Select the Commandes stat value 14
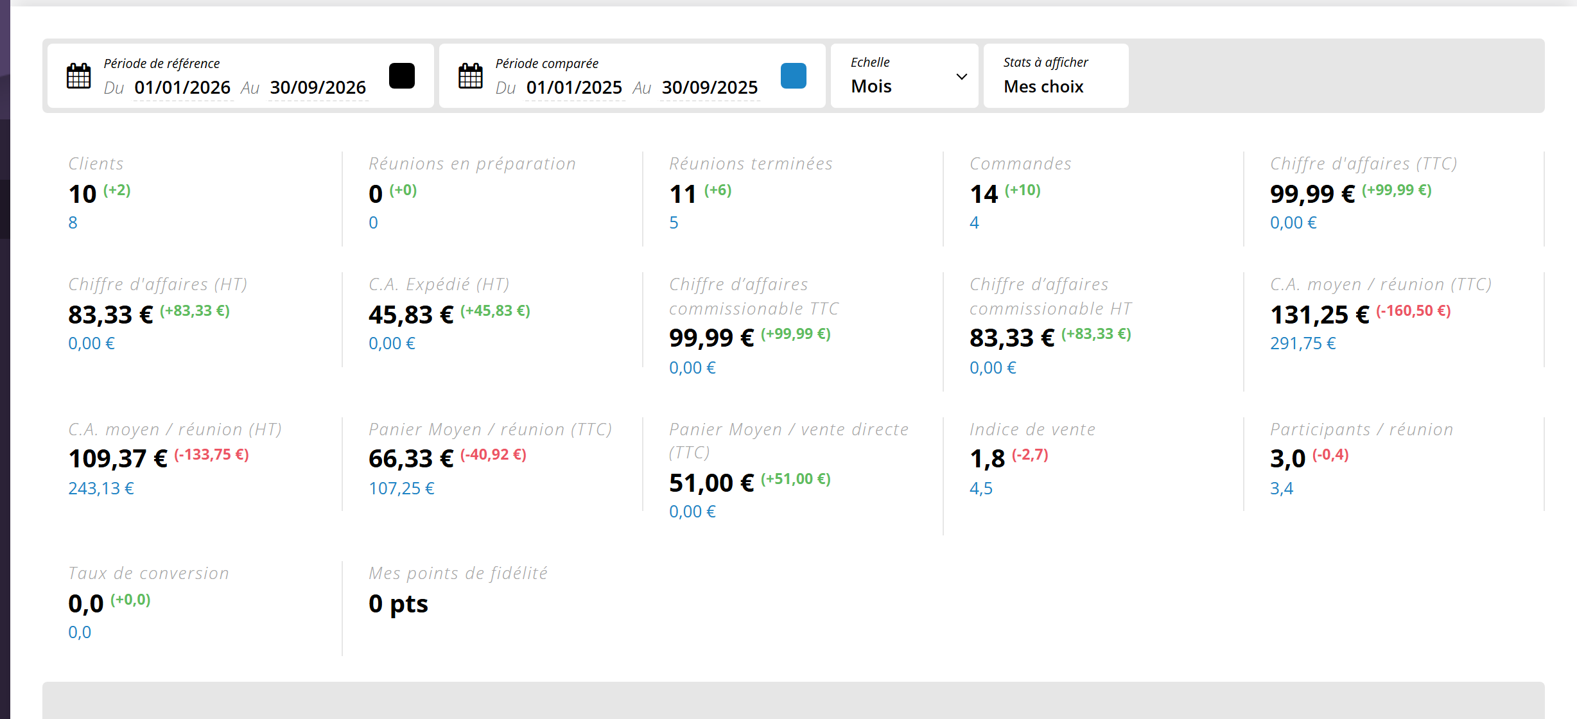The width and height of the screenshot is (1577, 719). pyautogui.click(x=984, y=194)
